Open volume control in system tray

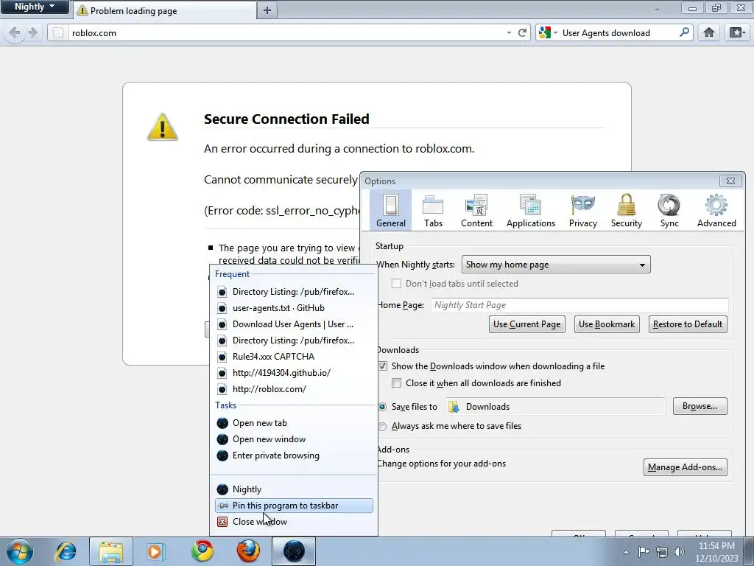[x=679, y=551]
